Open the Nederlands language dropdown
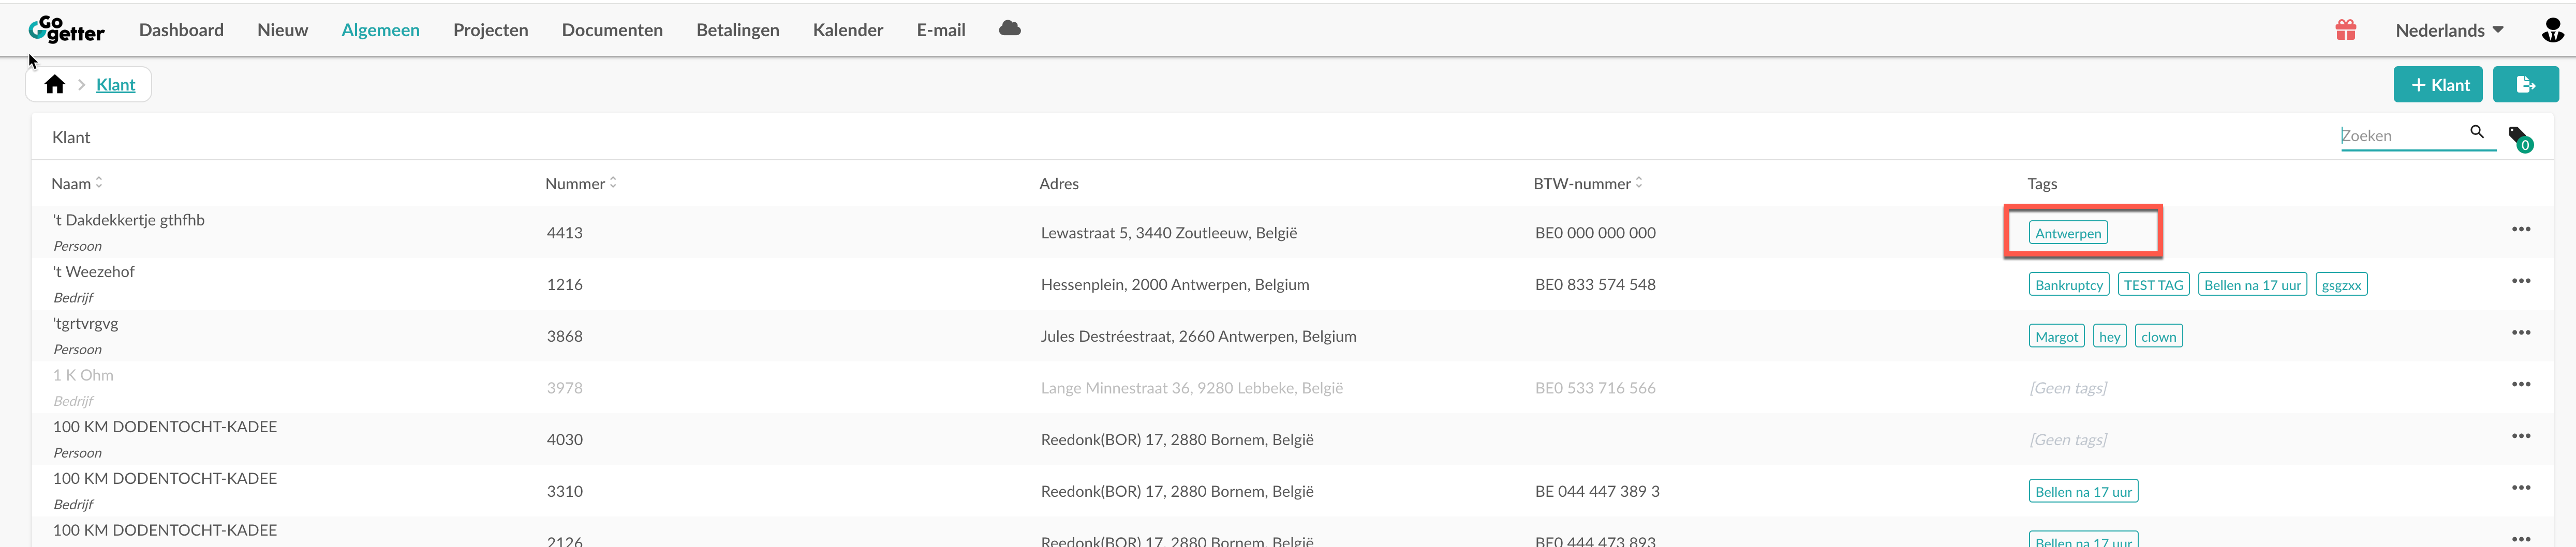The width and height of the screenshot is (2576, 547). point(2449,30)
